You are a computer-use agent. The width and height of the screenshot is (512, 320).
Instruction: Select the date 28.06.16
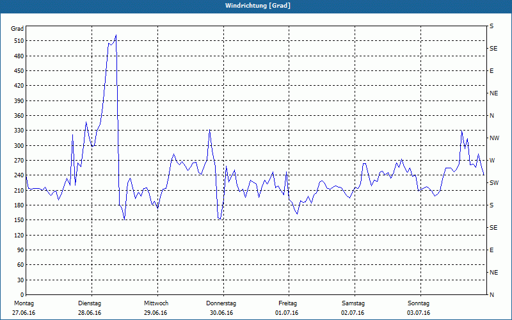tap(90, 313)
